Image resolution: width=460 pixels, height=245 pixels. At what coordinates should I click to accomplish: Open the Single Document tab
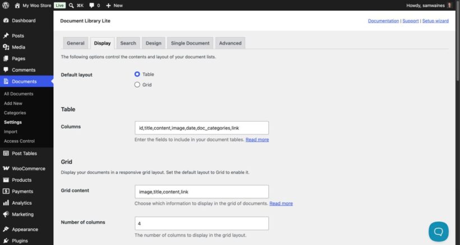(190, 43)
